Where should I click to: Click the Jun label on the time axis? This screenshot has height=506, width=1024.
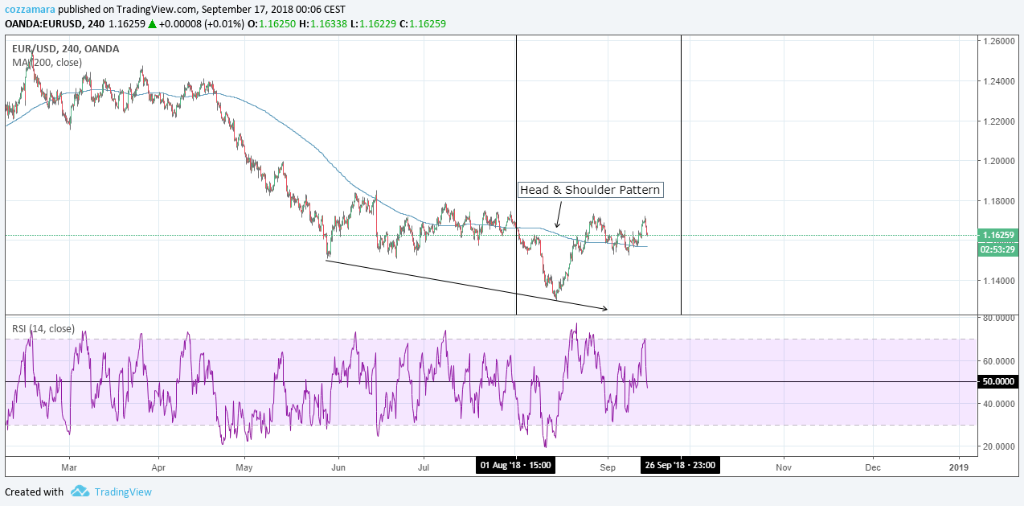coord(338,466)
